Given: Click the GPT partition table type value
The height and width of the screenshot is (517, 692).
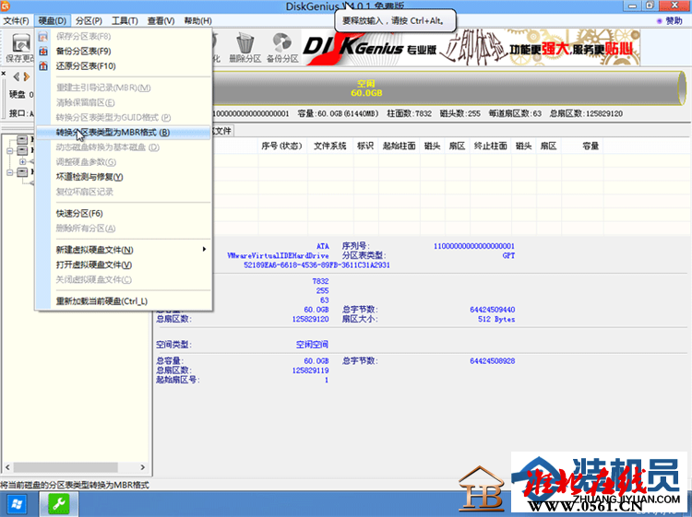Looking at the screenshot, I should 508,256.
